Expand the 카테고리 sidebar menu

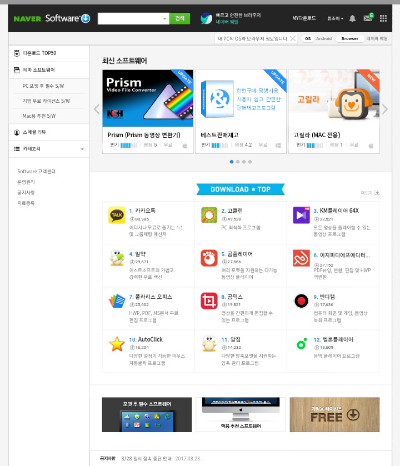82,149
